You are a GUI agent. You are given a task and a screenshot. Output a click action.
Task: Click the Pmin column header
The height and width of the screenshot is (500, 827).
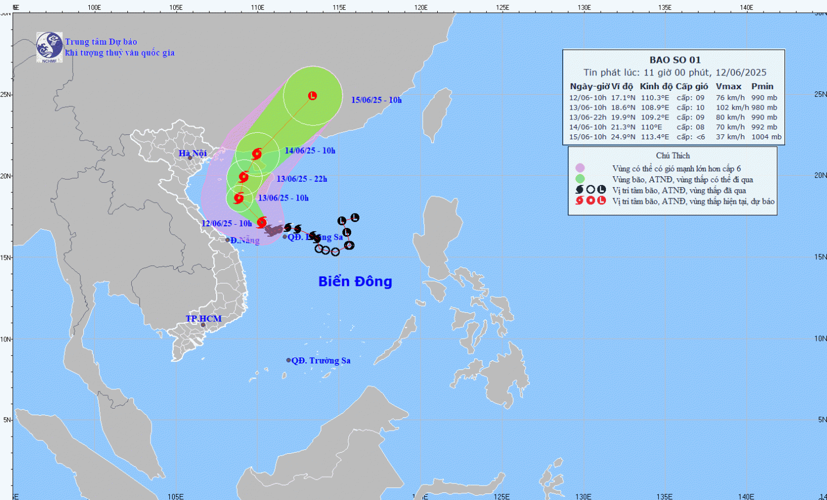click(762, 86)
